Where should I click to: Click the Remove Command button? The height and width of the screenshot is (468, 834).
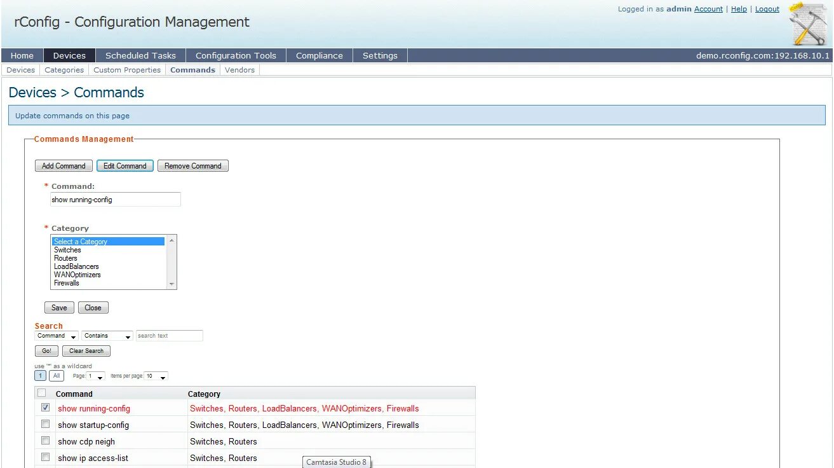(x=193, y=166)
